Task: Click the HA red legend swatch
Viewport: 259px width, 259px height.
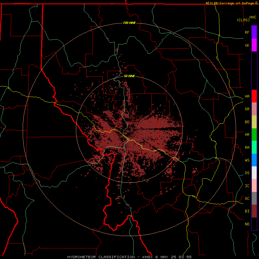Action: (254, 96)
